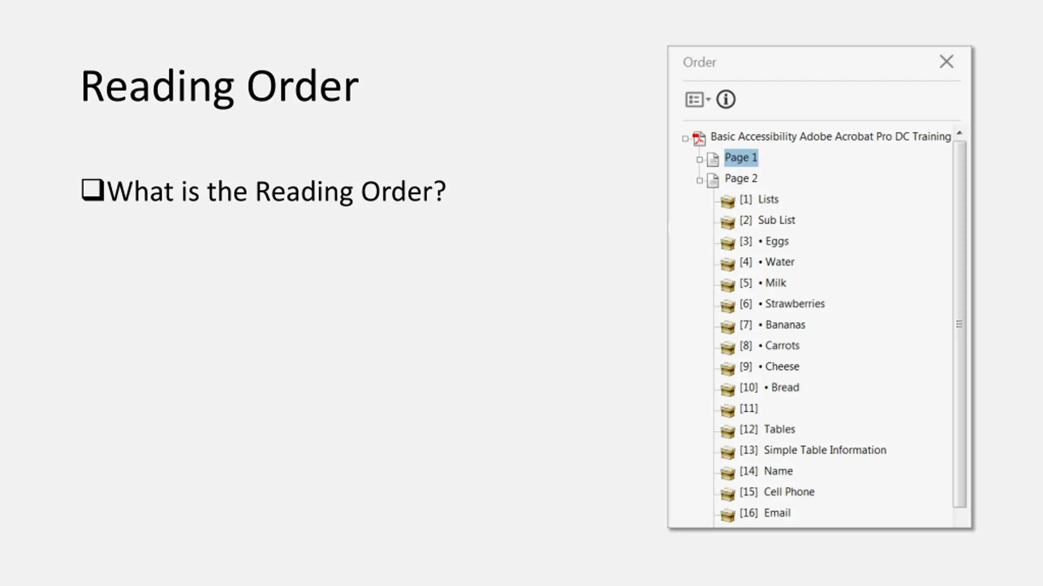Screen dimensions: 1043x586
Task: Click the Order panel vertical scrollbar thumb
Action: pos(959,324)
